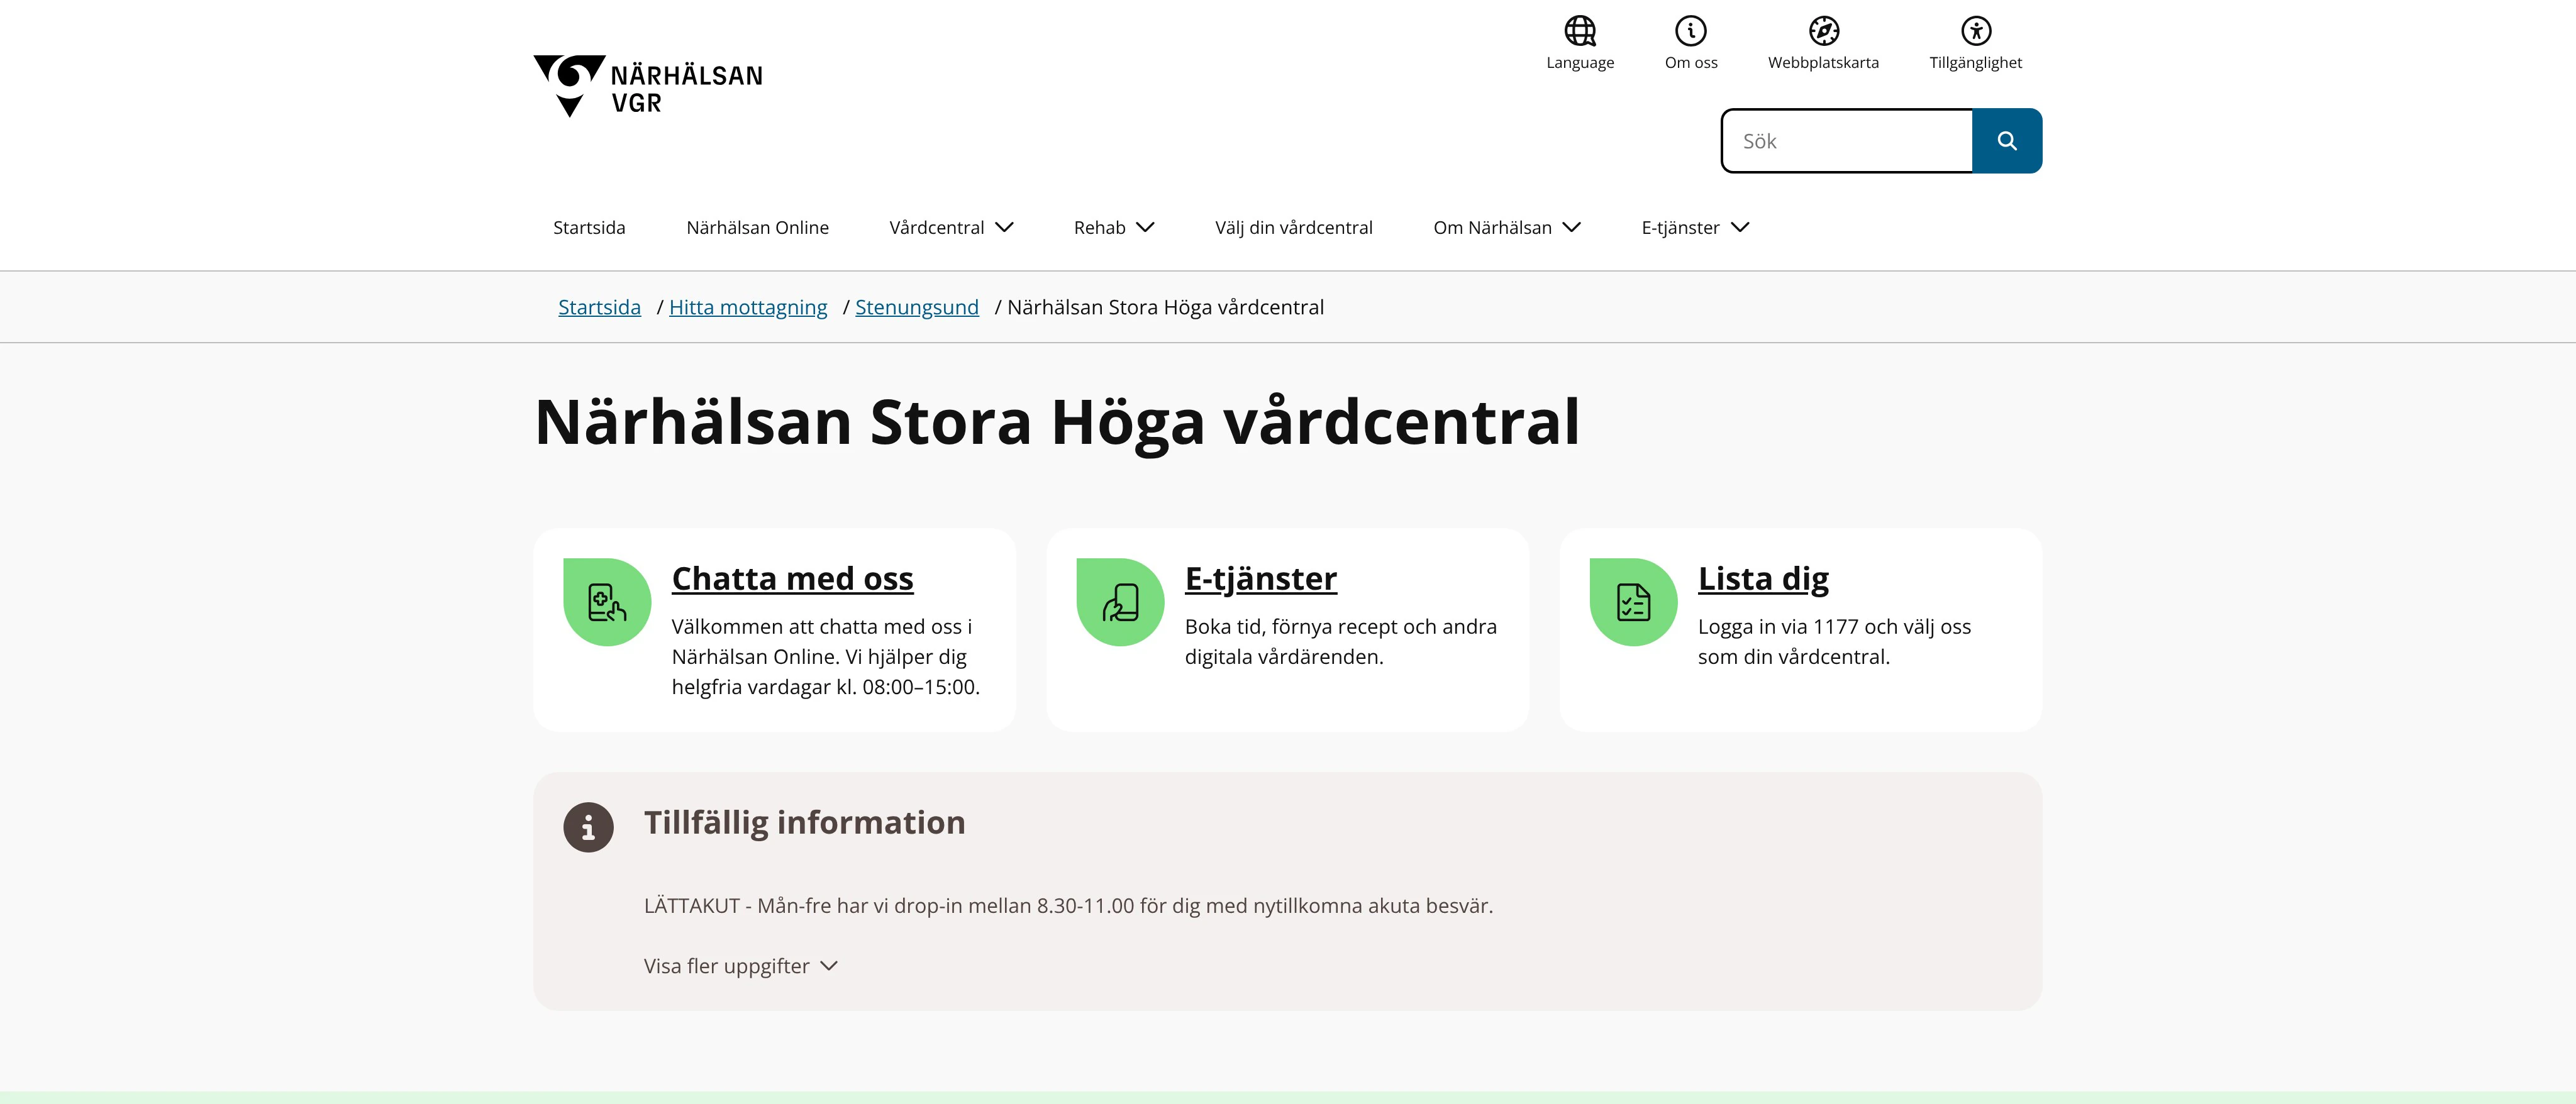Image resolution: width=2576 pixels, height=1104 pixels.
Task: Go to Startsida in main menu
Action: [x=589, y=228]
